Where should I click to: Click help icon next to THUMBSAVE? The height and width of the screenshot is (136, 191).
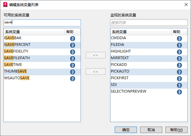coord(73,72)
